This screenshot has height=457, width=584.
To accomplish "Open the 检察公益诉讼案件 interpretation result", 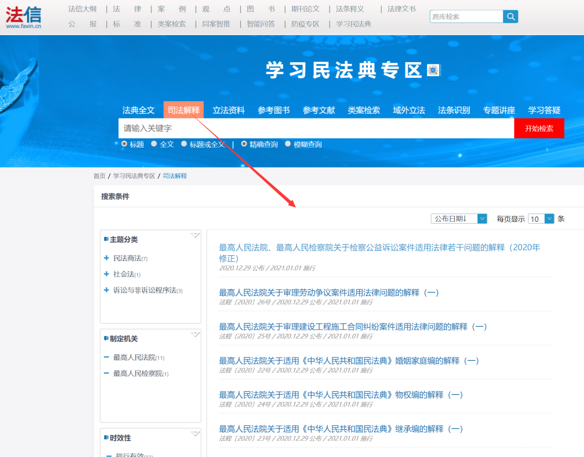I will click(x=379, y=253).
